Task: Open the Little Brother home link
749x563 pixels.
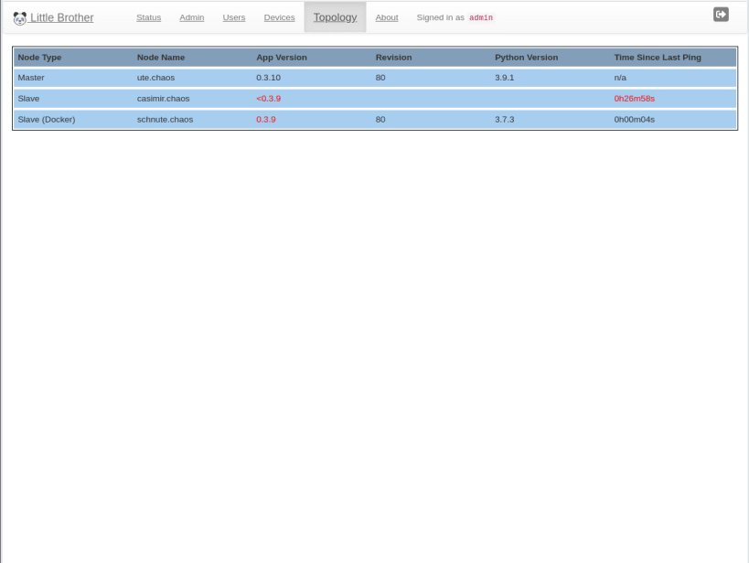Action: tap(53, 17)
